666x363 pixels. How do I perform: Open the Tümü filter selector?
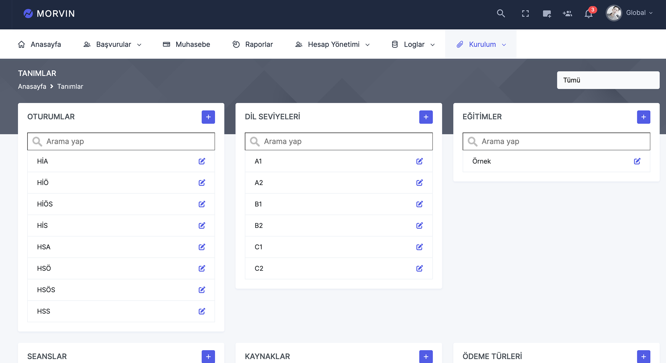click(608, 80)
